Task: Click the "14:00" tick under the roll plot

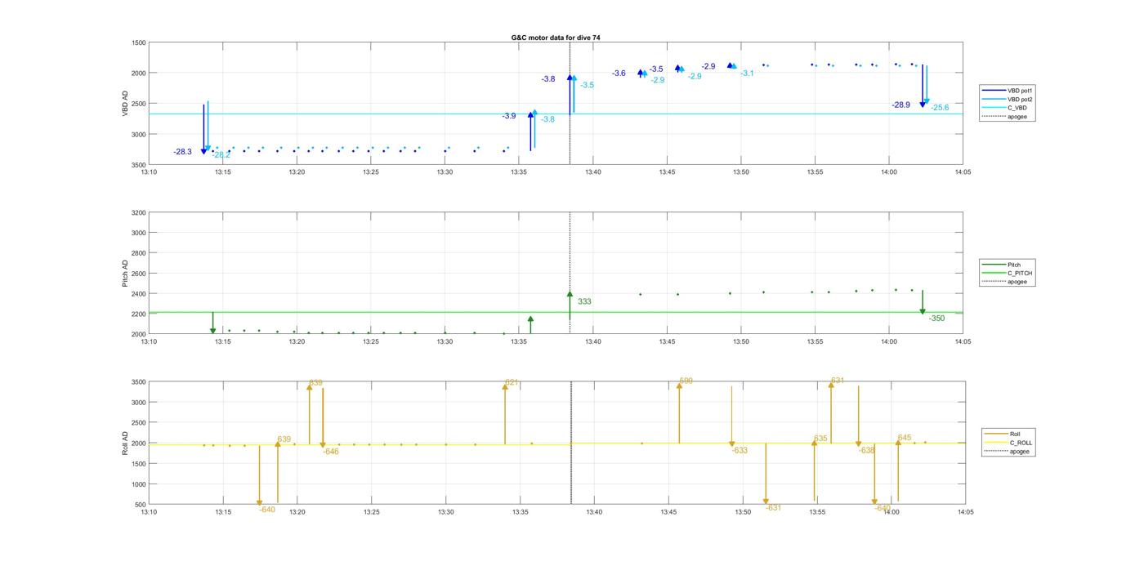Action: pos(892,512)
